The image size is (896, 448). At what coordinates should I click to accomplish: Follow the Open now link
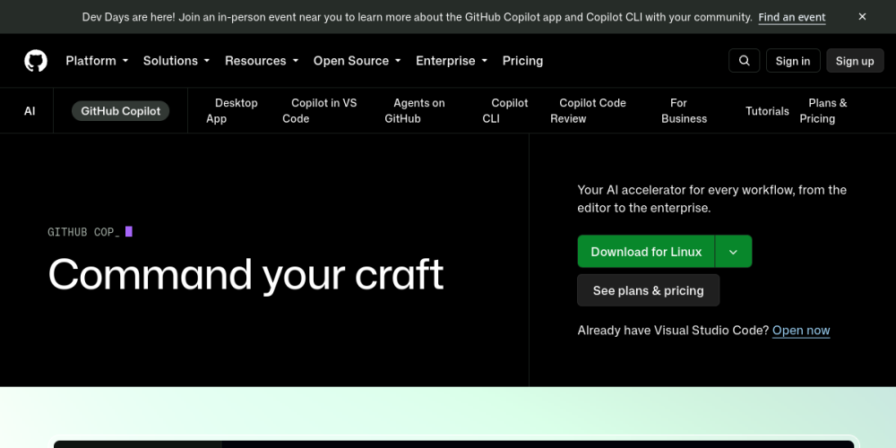click(800, 331)
